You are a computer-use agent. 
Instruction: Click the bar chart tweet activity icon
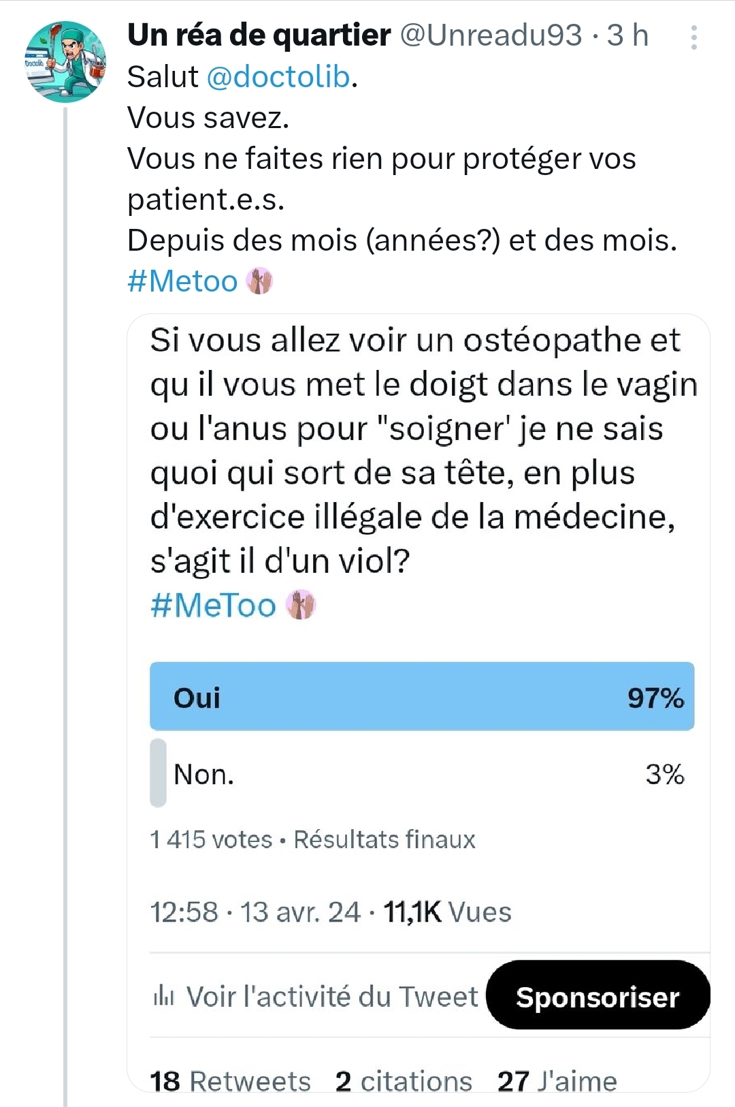(163, 997)
